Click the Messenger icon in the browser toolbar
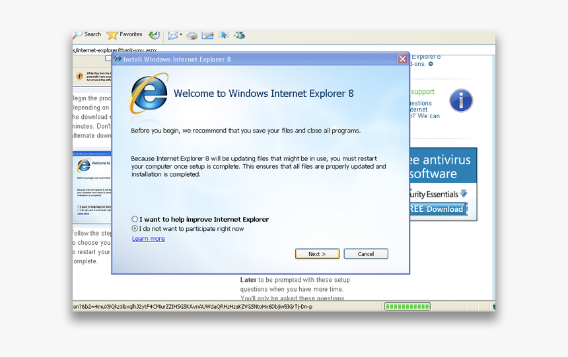Screen dimensions: 568x357 239,35
